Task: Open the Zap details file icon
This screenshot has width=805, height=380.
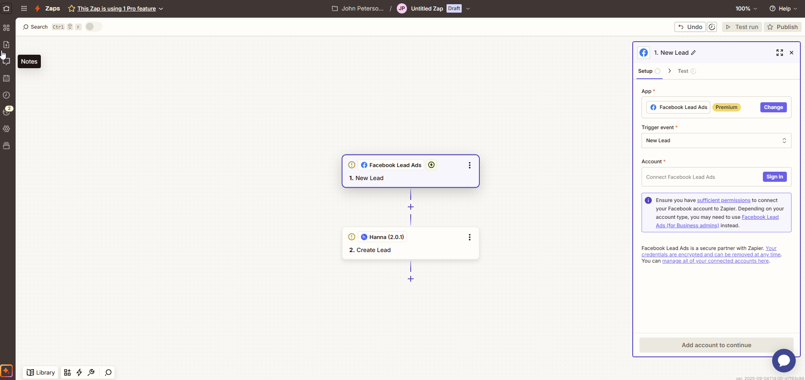Action: [6, 45]
